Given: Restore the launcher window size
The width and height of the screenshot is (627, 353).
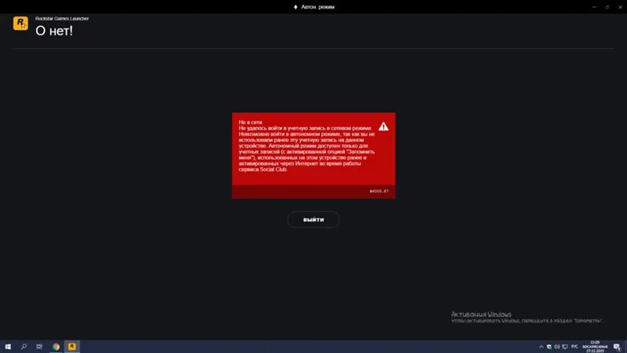Looking at the screenshot, I should point(607,7).
